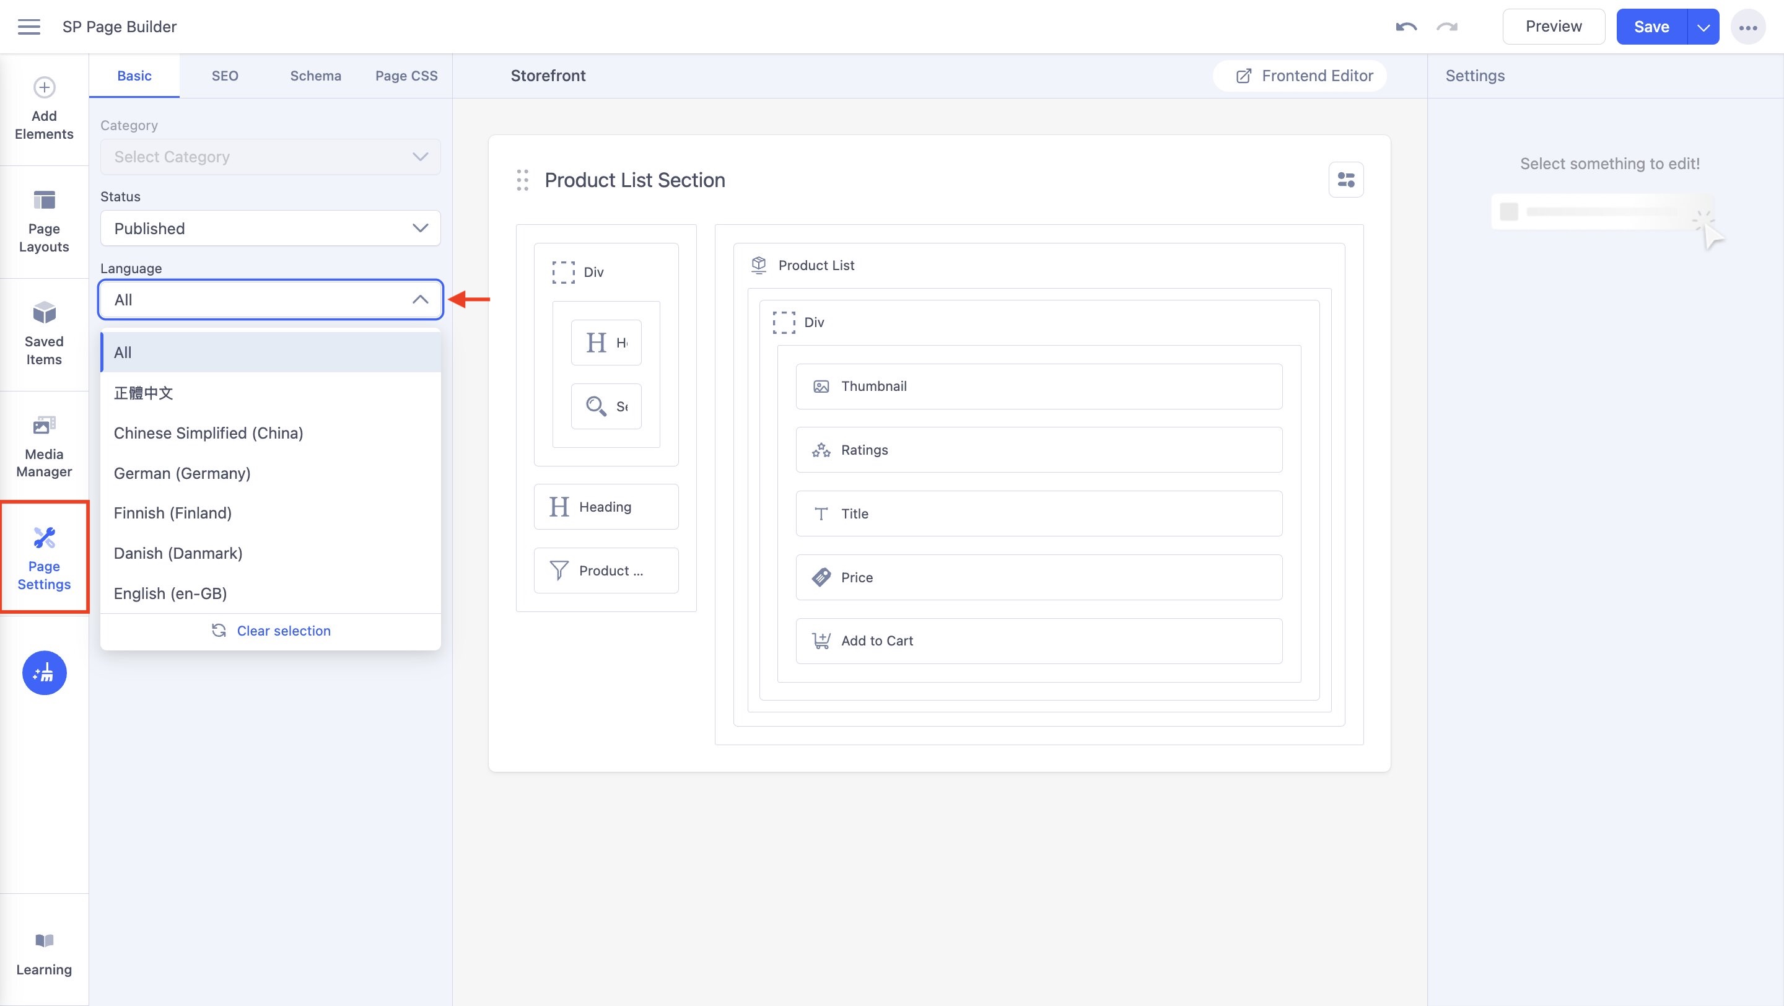Select the Add to Cart element

click(x=1039, y=641)
